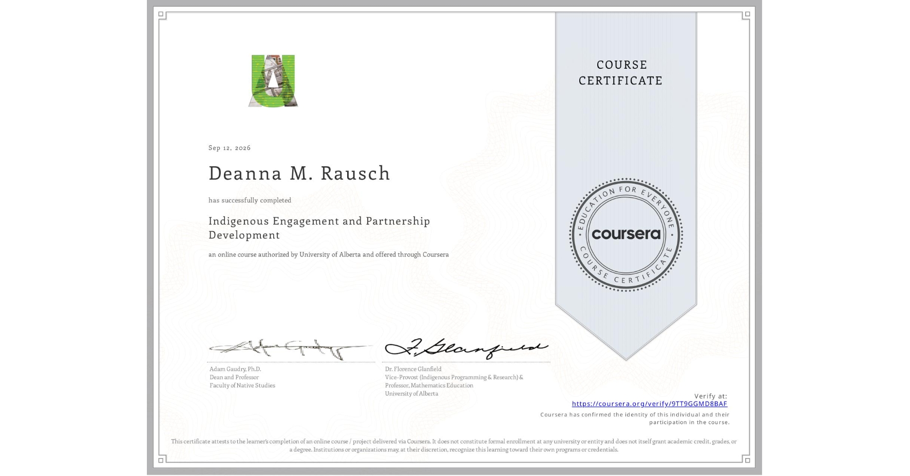
Task: Click the 'authorized by University of Alberta' line
Action: [329, 254]
